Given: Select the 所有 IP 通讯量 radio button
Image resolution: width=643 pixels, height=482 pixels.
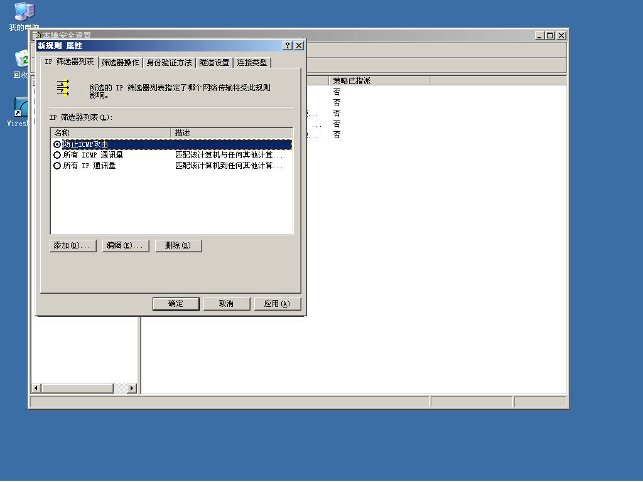Looking at the screenshot, I should pyautogui.click(x=57, y=166).
